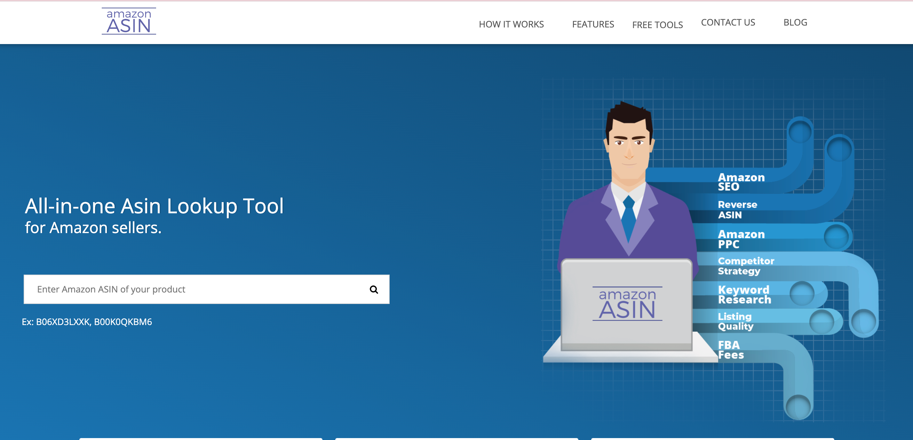Click the example ASIN text B06XD3LXXK

pos(63,322)
